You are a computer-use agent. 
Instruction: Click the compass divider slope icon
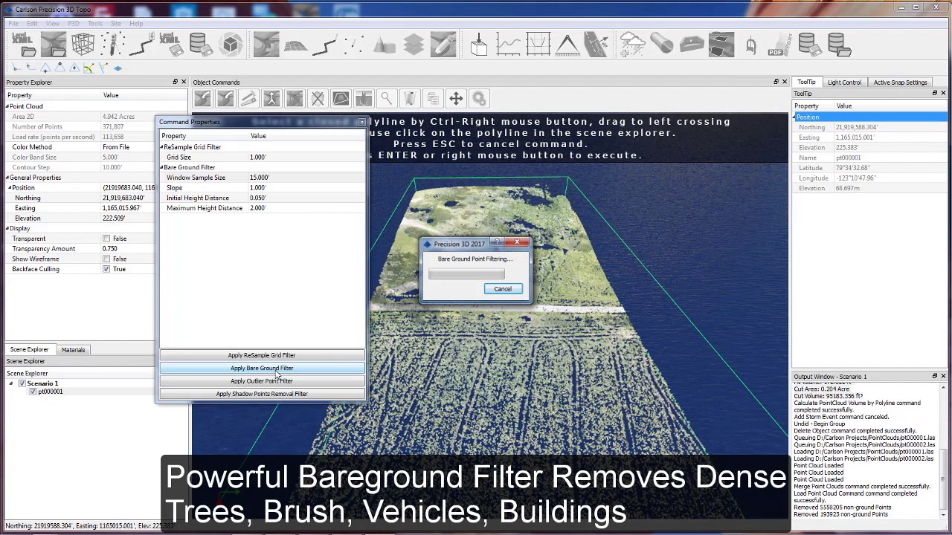(x=567, y=45)
